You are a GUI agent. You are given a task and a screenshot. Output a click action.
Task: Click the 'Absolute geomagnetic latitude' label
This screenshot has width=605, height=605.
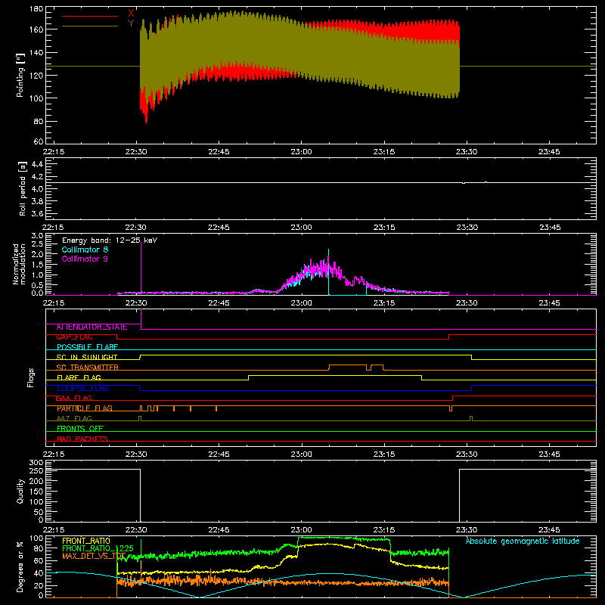pyautogui.click(x=523, y=541)
